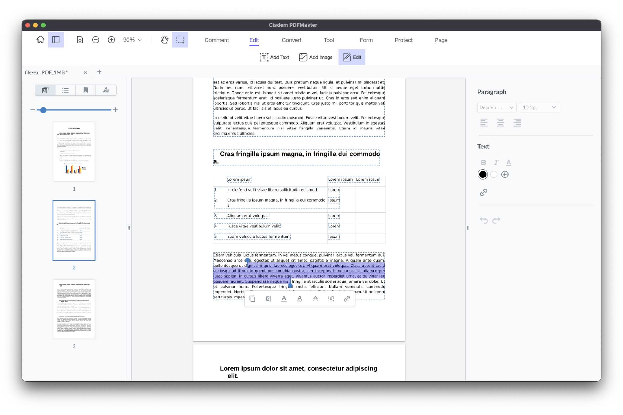Viewport: 623px width, 415px height.
Task: Add link from the floating toolbar
Action: (347, 299)
